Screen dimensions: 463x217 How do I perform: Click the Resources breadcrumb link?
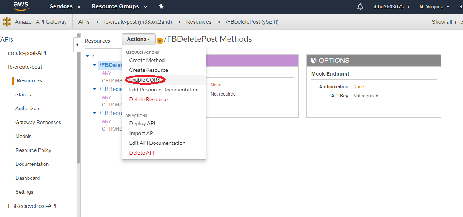coord(199,22)
